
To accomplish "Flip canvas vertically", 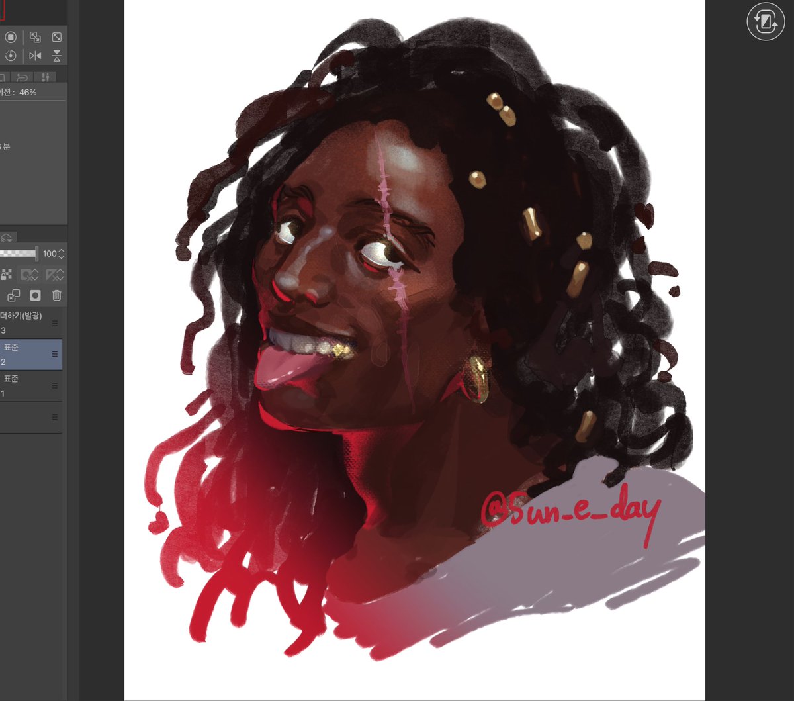I will click(x=57, y=56).
